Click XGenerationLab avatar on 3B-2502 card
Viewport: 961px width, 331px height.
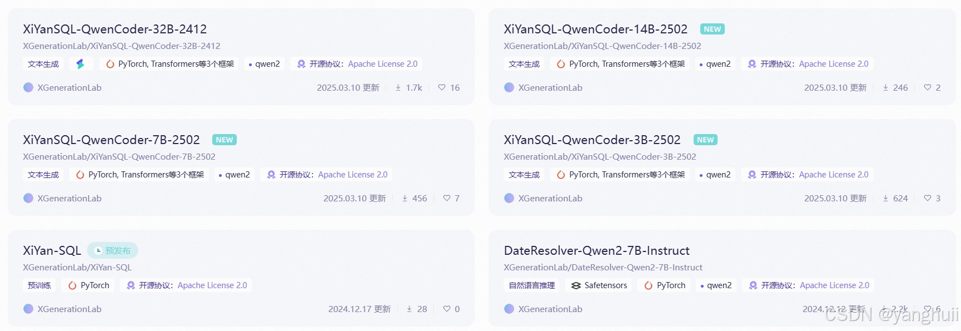pyautogui.click(x=509, y=198)
